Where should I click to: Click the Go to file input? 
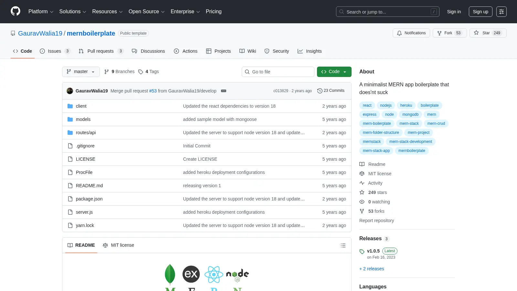tap(278, 72)
